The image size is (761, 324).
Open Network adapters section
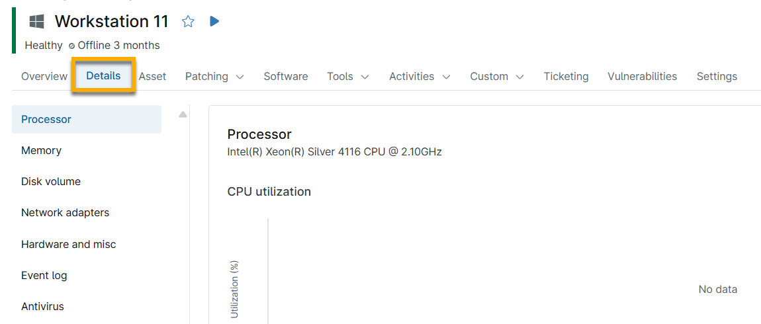tap(65, 213)
